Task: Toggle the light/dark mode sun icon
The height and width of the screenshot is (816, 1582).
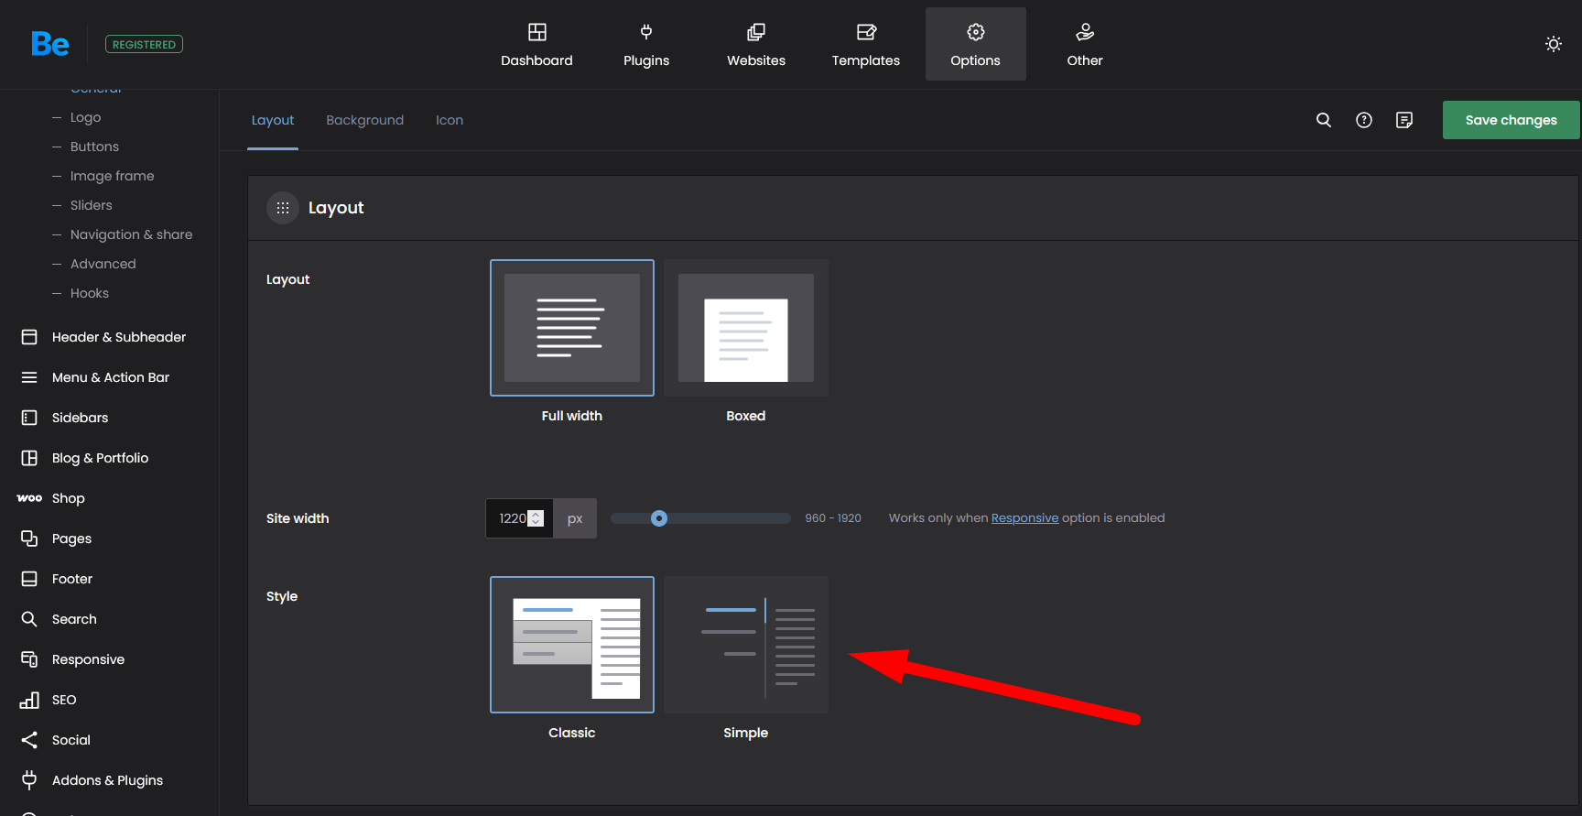Action: click(1553, 44)
